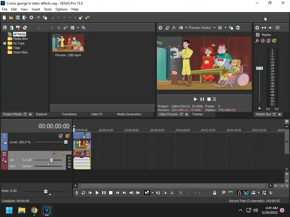Open the video event fx button on the timeline
Viewport: 290px width, 217px height.
tap(82, 136)
